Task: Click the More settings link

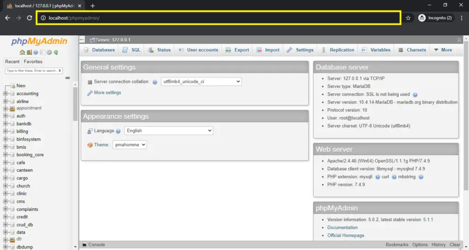Action: (x=107, y=92)
